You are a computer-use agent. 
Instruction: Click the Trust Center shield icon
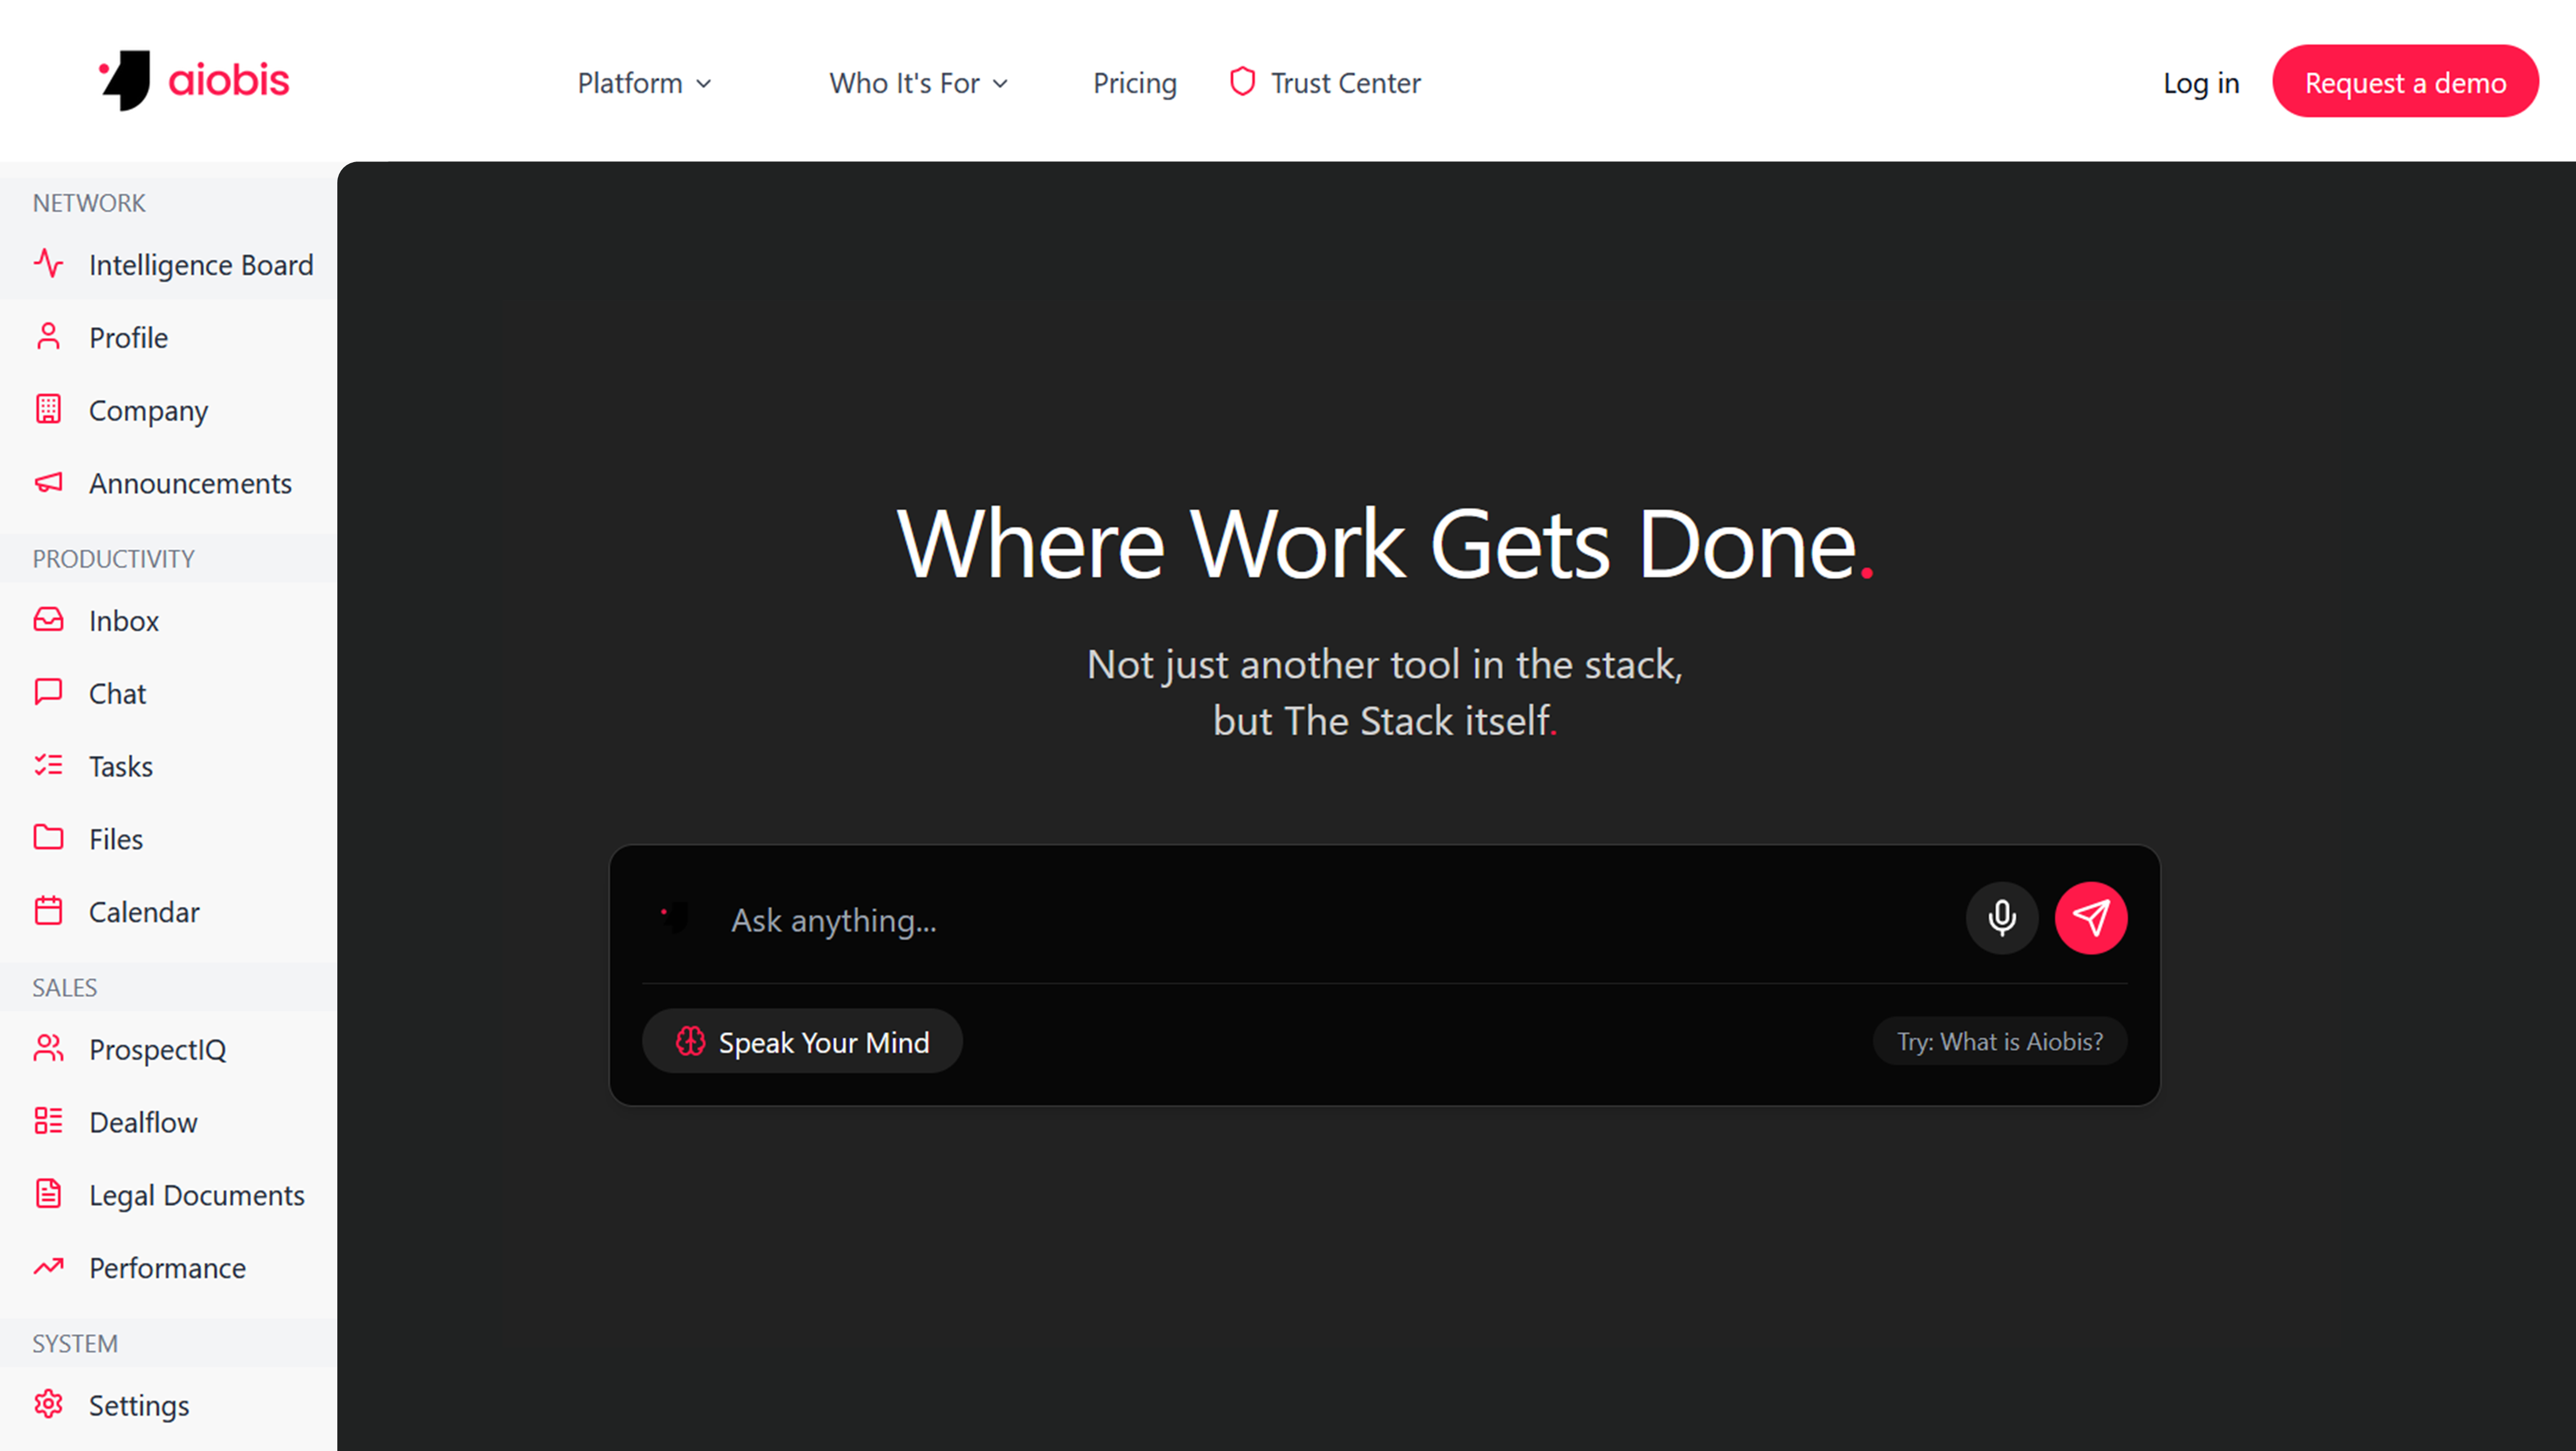[x=1242, y=82]
